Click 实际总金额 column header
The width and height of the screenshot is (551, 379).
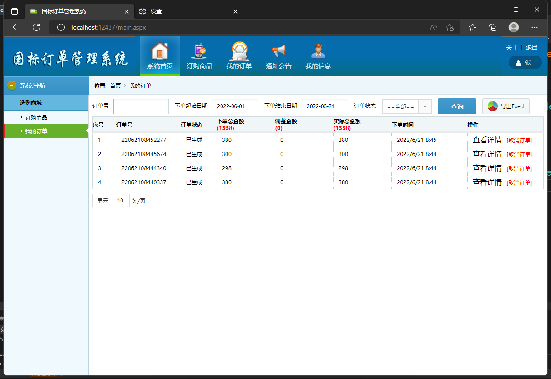pos(347,121)
